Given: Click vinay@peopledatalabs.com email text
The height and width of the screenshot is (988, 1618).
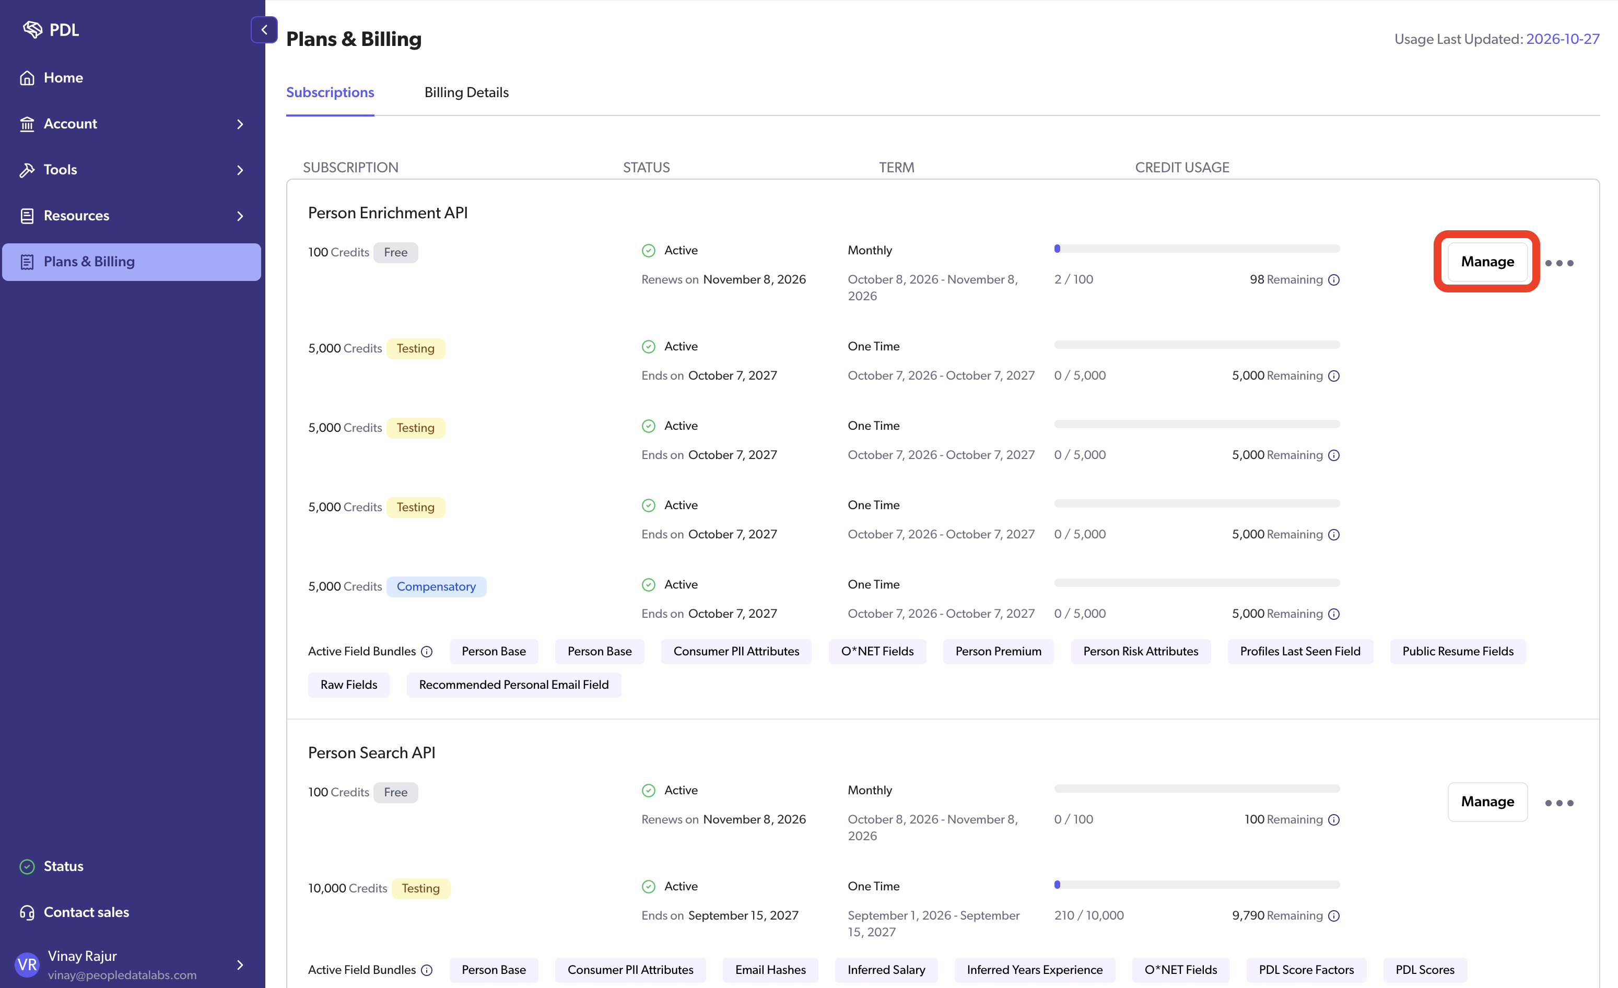Looking at the screenshot, I should point(122,975).
